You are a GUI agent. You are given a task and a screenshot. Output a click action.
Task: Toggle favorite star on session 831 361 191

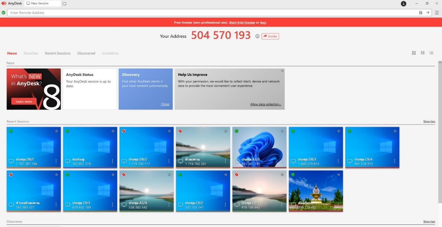[282, 131]
